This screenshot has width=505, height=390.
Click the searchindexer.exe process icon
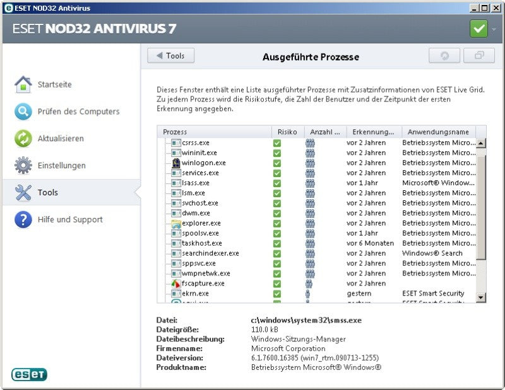pos(176,254)
